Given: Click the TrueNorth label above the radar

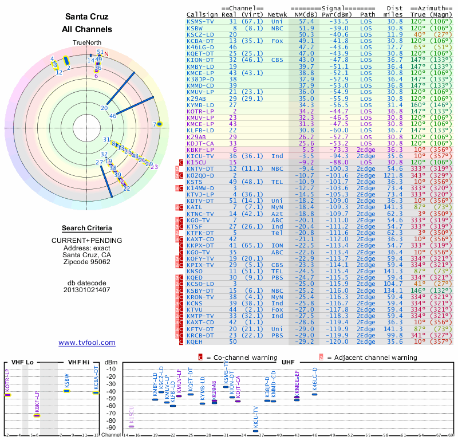Looking at the screenshot, I should (x=86, y=43).
